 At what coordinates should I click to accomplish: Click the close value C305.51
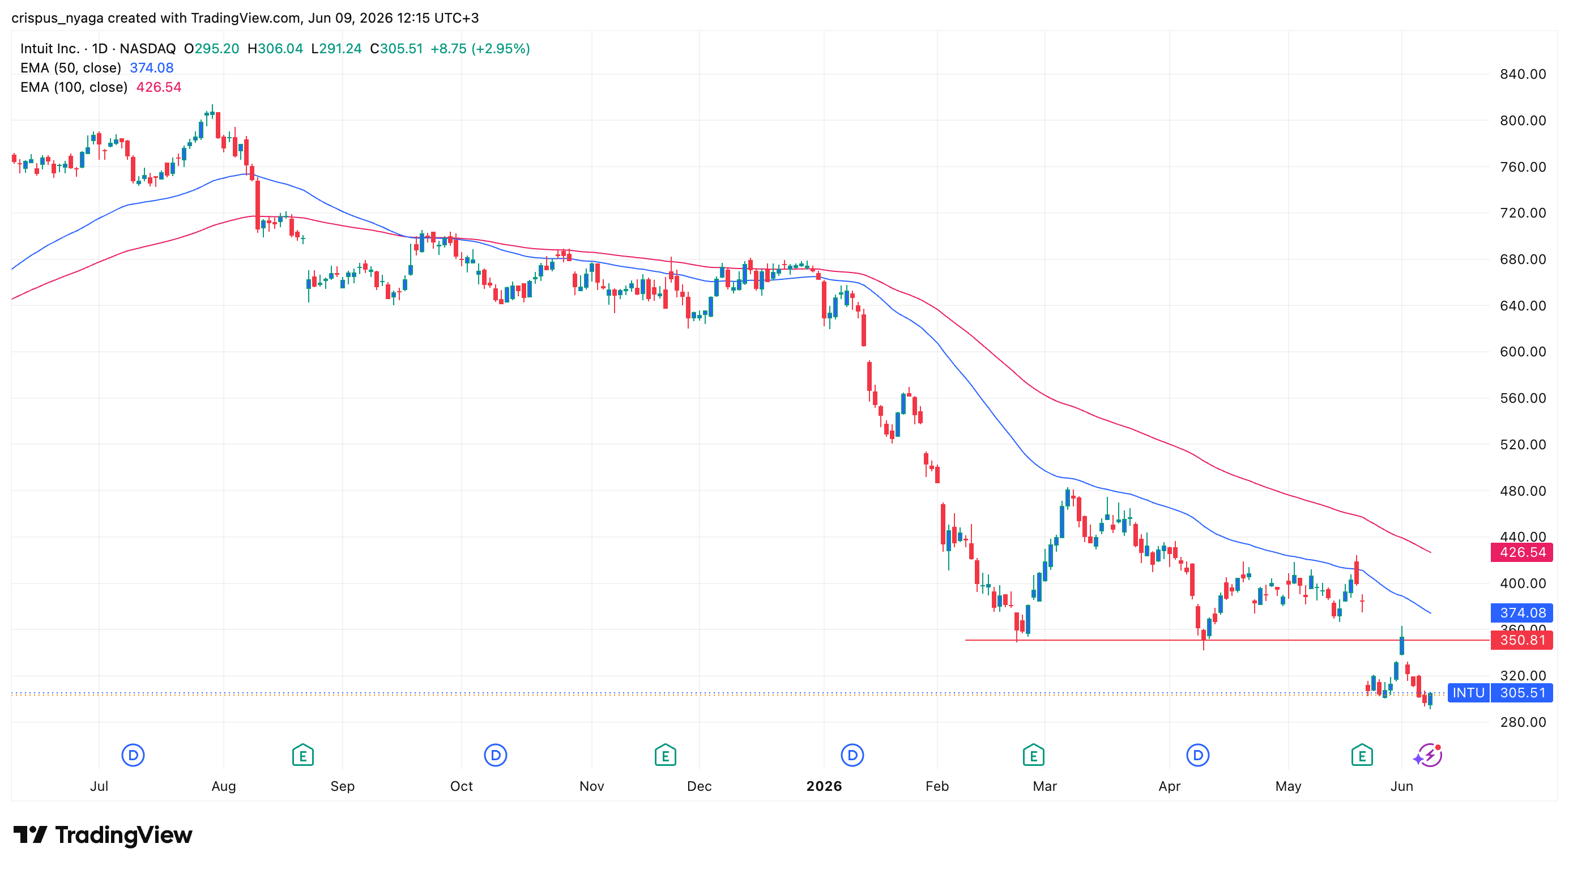396,49
